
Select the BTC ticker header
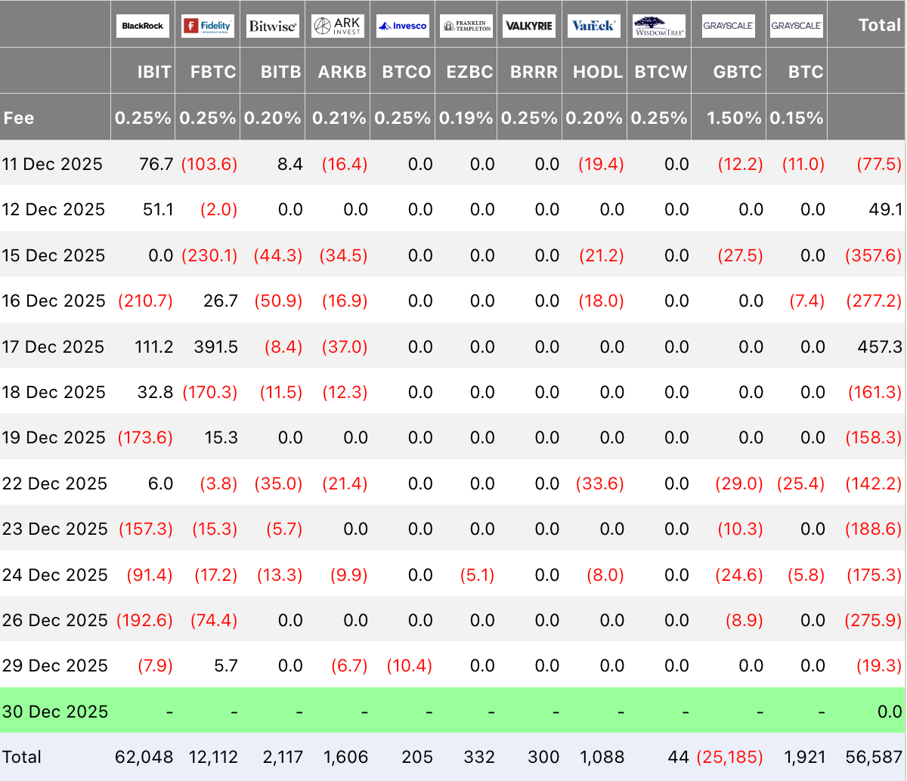click(x=806, y=72)
